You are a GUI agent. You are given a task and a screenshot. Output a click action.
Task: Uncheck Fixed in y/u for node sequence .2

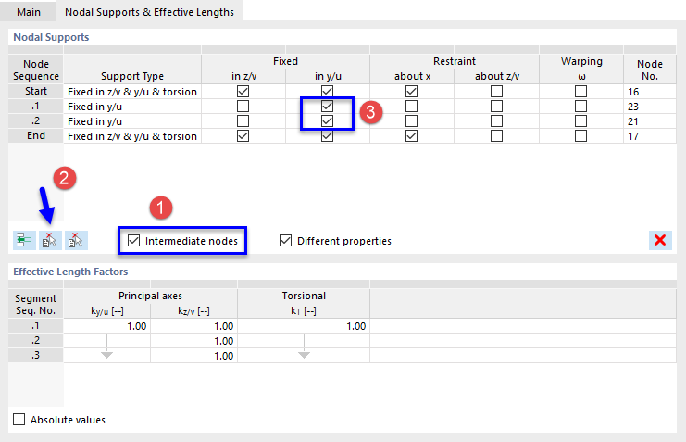tap(327, 121)
